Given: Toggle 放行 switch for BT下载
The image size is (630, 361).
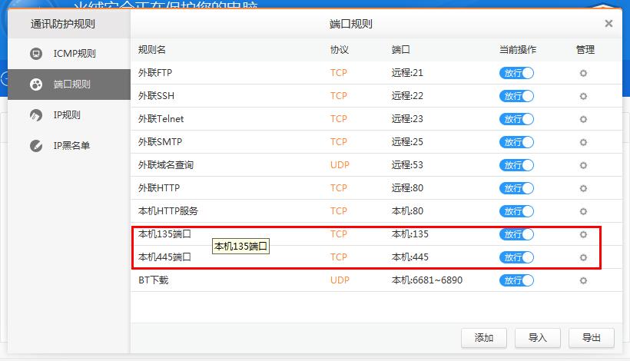Looking at the screenshot, I should pos(516,280).
